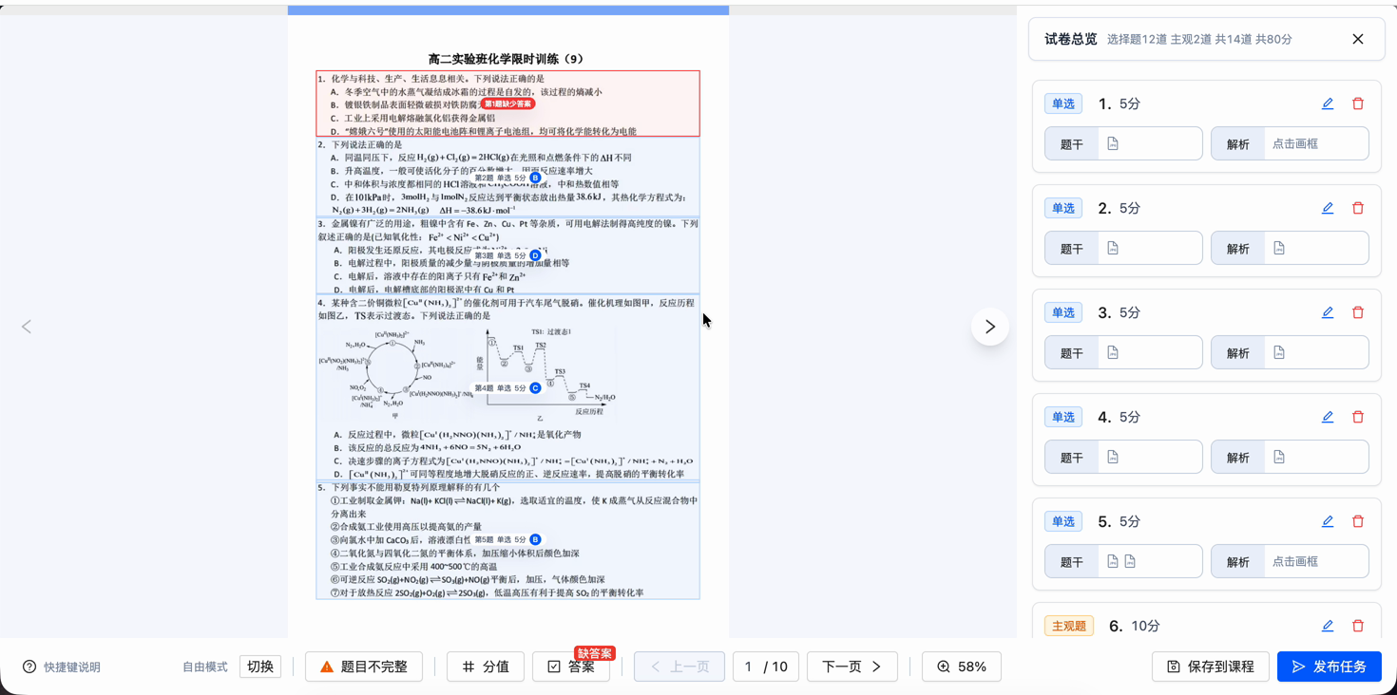Edit subjective question 6 with the pencil icon
1397x695 pixels.
pos(1328,626)
